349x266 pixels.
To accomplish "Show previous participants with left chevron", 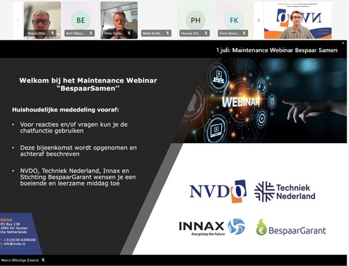I will (x=18, y=20).
